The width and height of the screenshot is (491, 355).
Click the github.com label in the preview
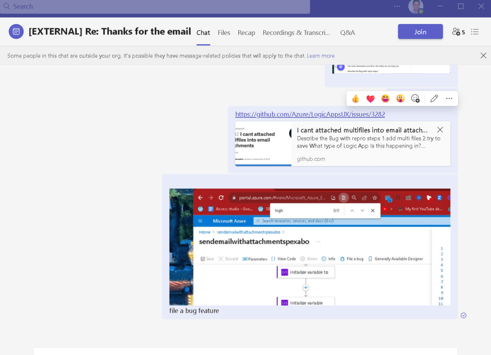[311, 159]
